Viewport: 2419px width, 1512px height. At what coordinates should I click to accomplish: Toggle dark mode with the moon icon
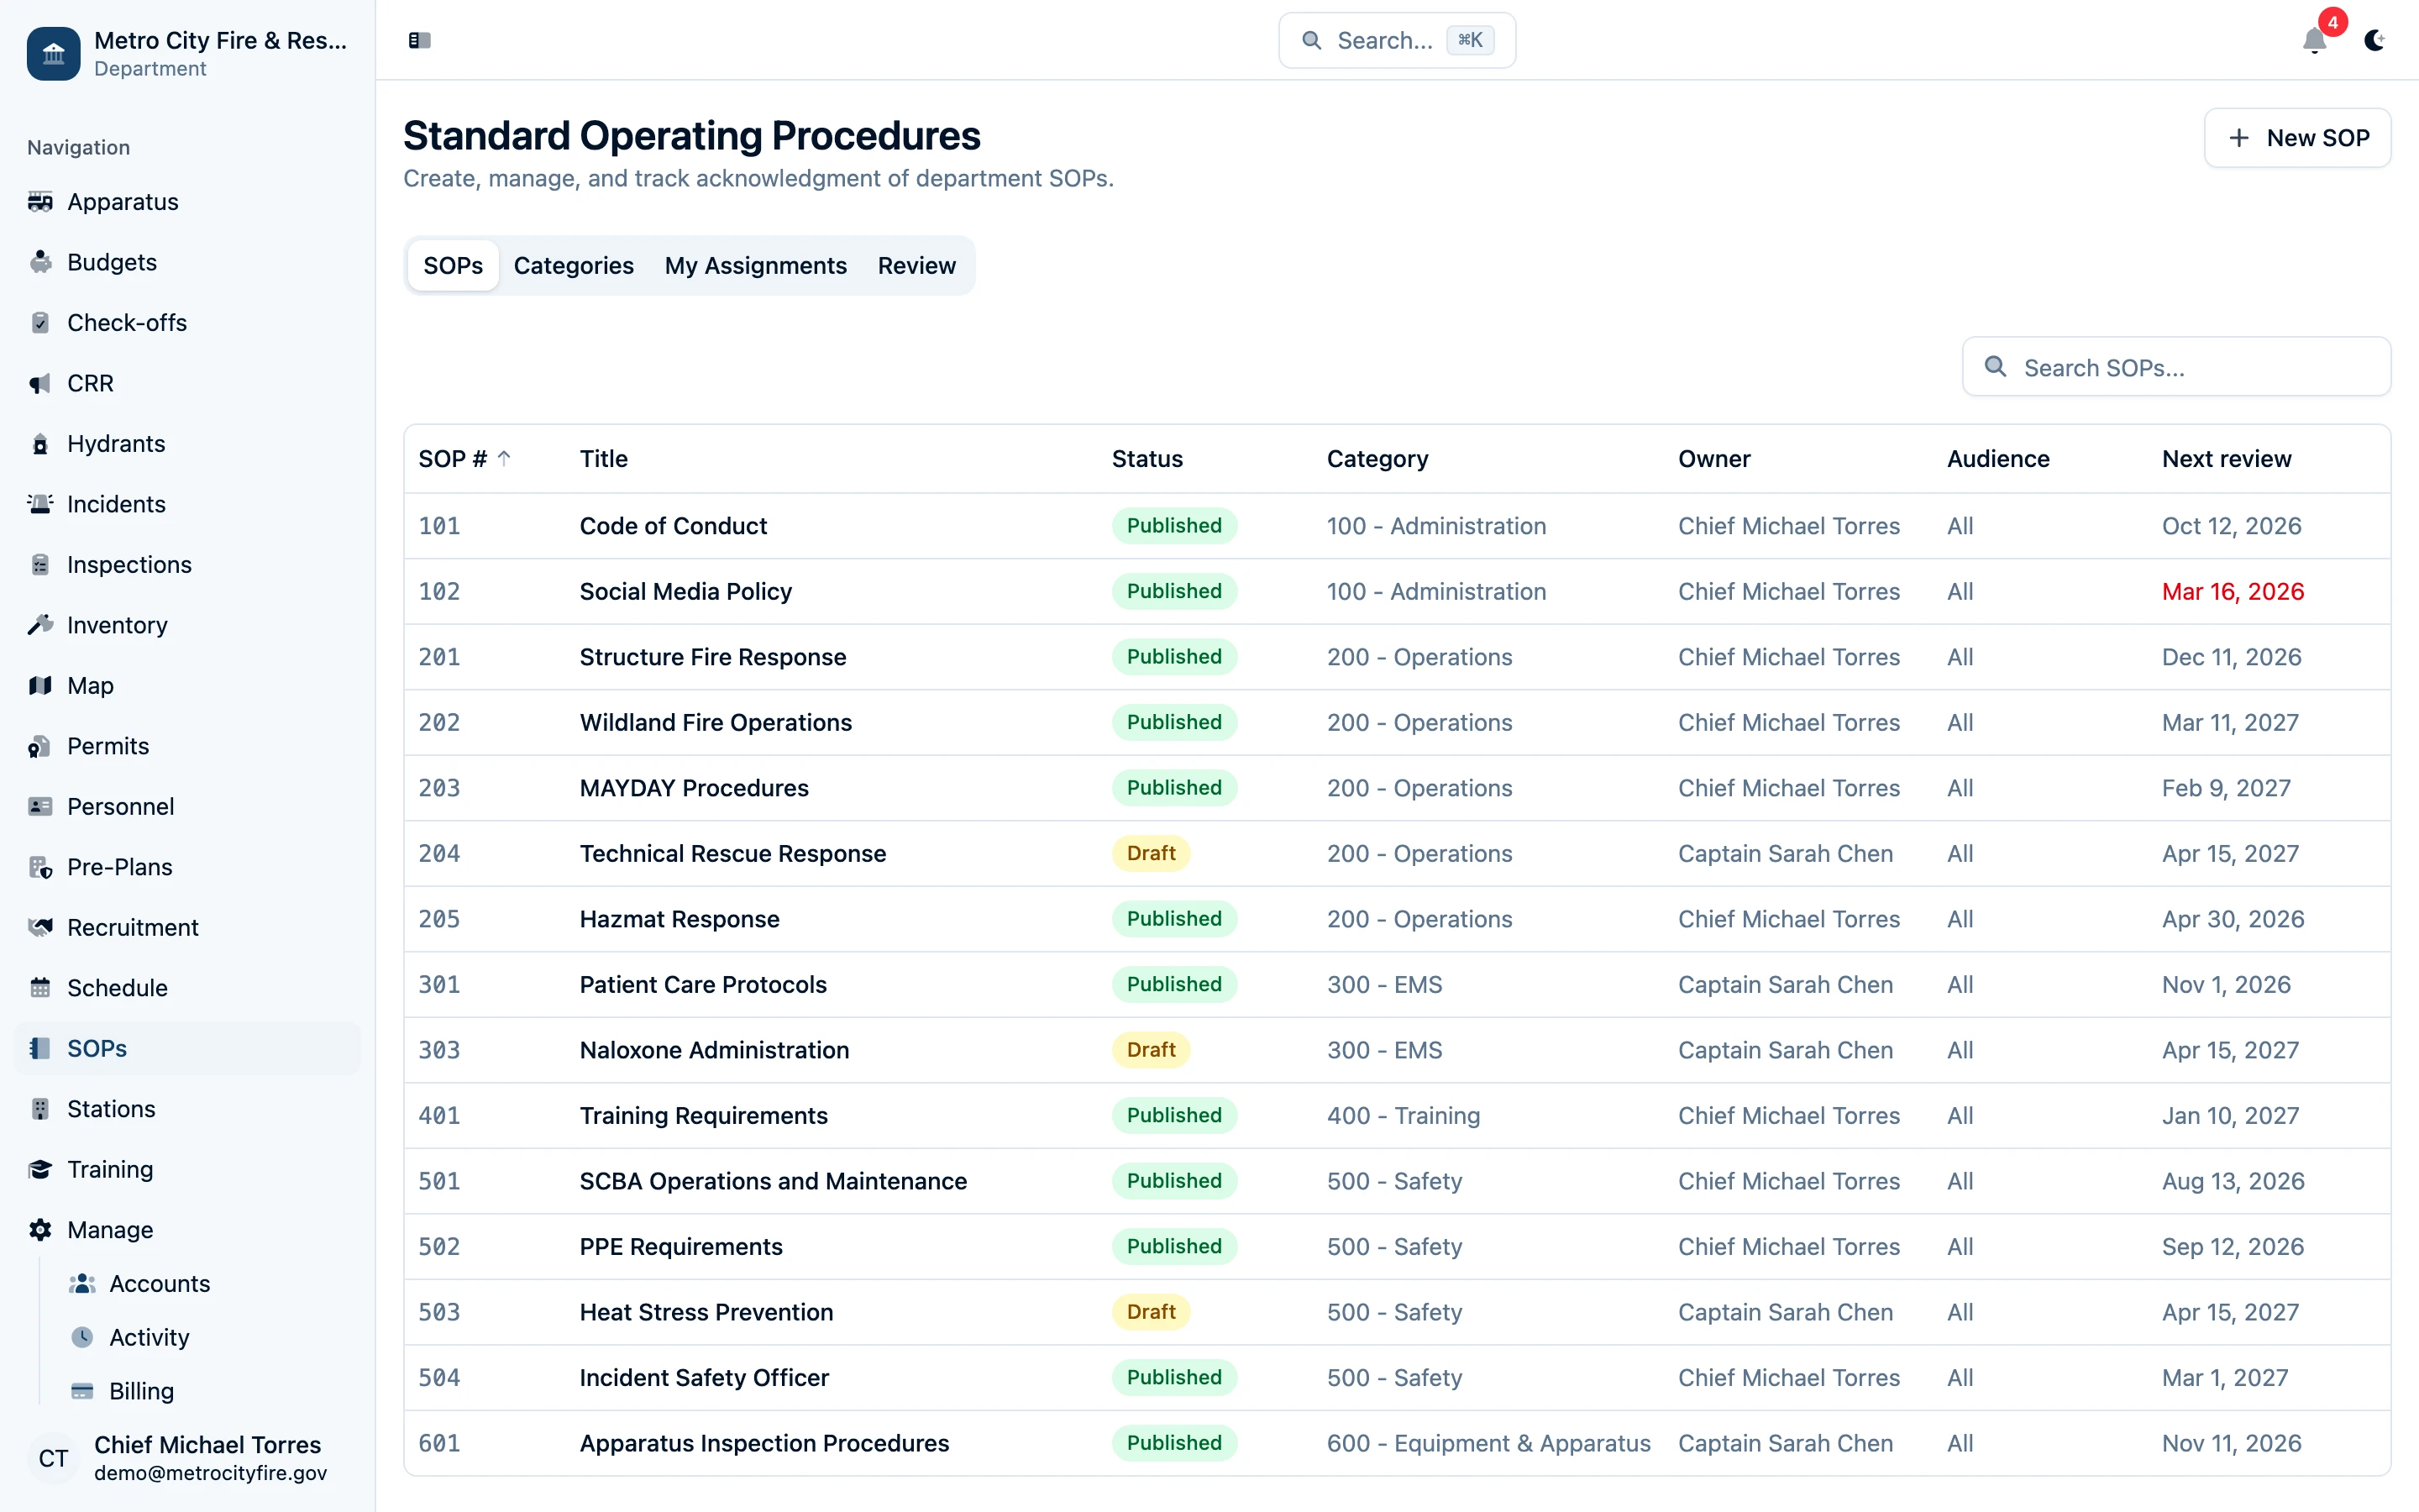[2376, 41]
